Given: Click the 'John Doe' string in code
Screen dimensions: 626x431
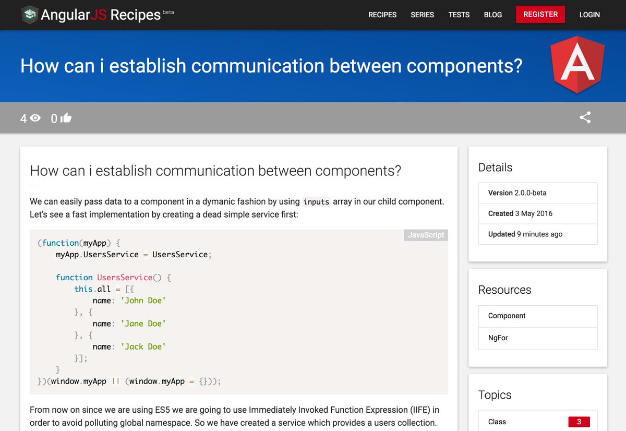Looking at the screenshot, I should point(143,301).
